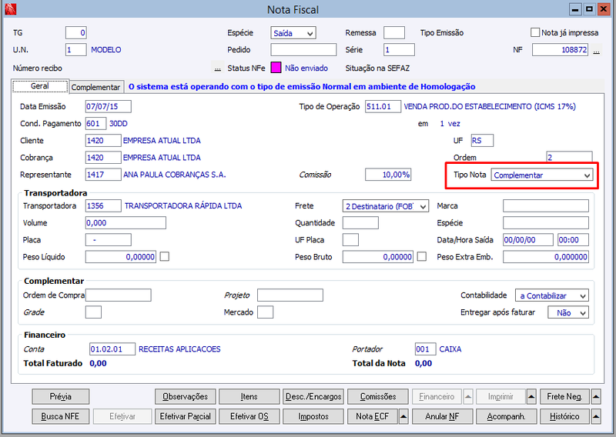
Task: Click the Remessa input field
Action: tap(394, 33)
